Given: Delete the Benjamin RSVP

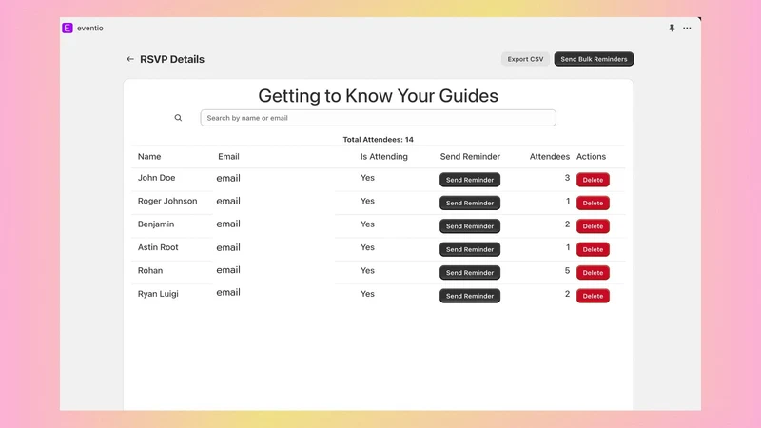Looking at the screenshot, I should pyautogui.click(x=593, y=226).
